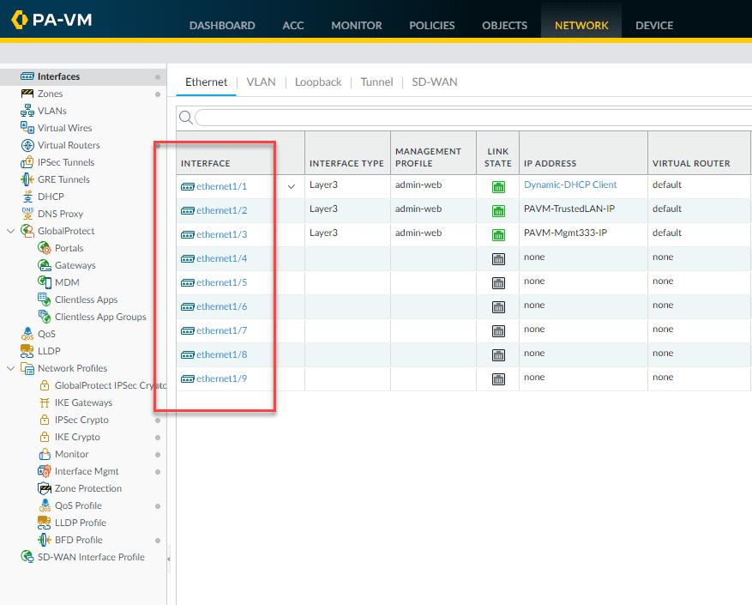
Task: Collapse the GlobalProtect tree section
Action: pyautogui.click(x=9, y=231)
